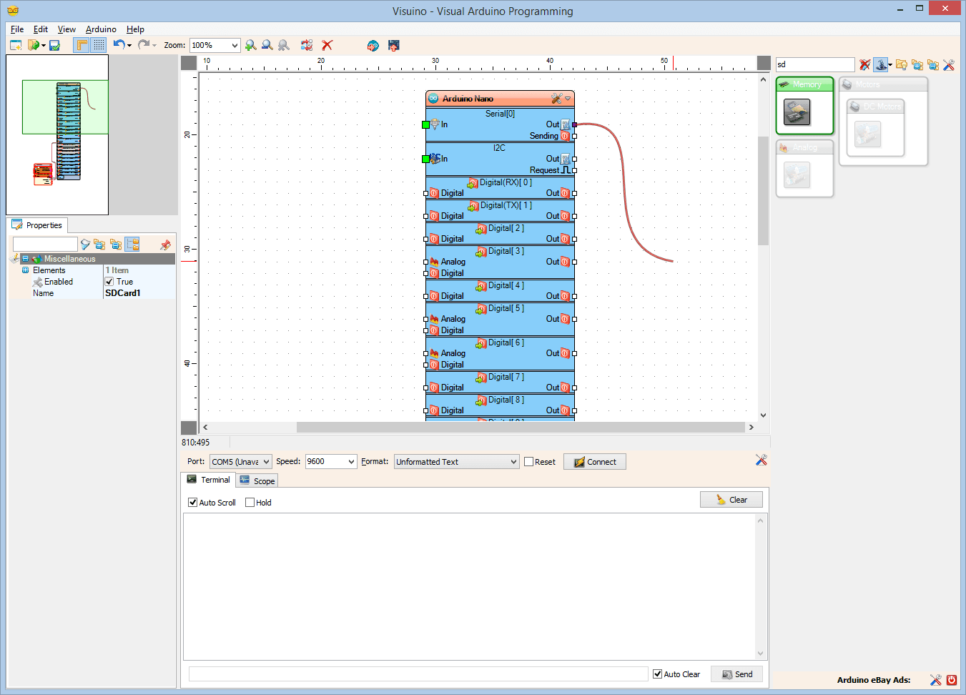Select the New project toolbar icon
966x695 pixels.
(x=16, y=44)
